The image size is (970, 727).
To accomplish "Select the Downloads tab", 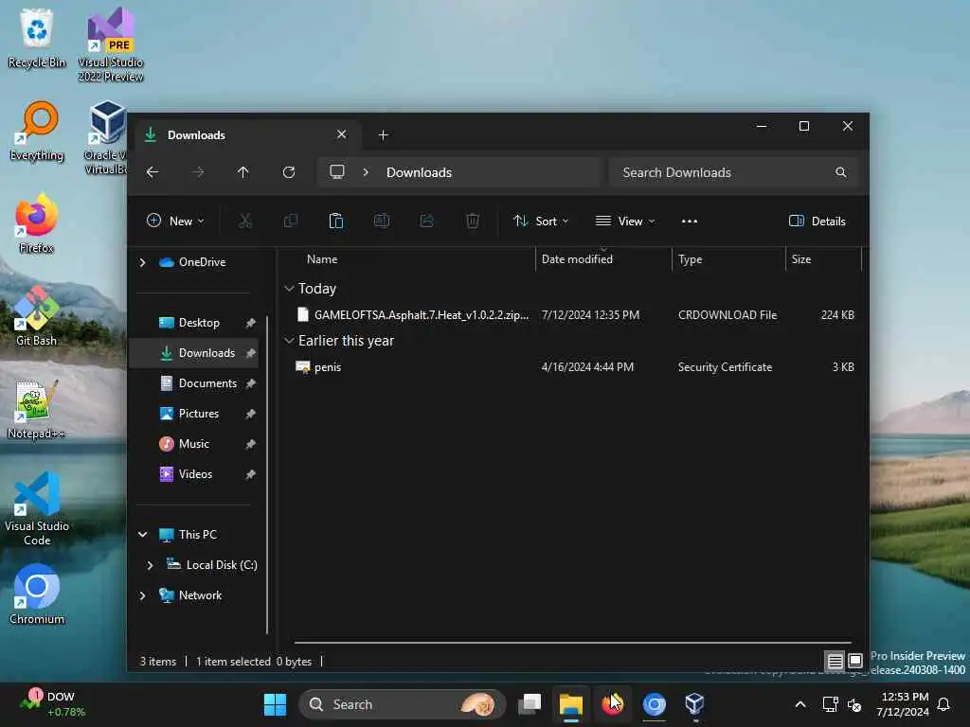I will [247, 134].
